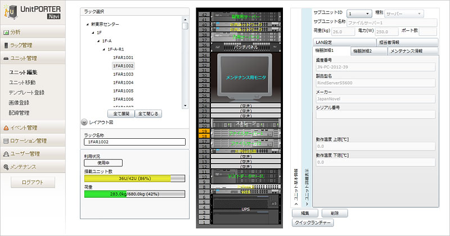This screenshot has height=236, width=450.
Task: Click the 全て展開 button
Action: (x=121, y=114)
